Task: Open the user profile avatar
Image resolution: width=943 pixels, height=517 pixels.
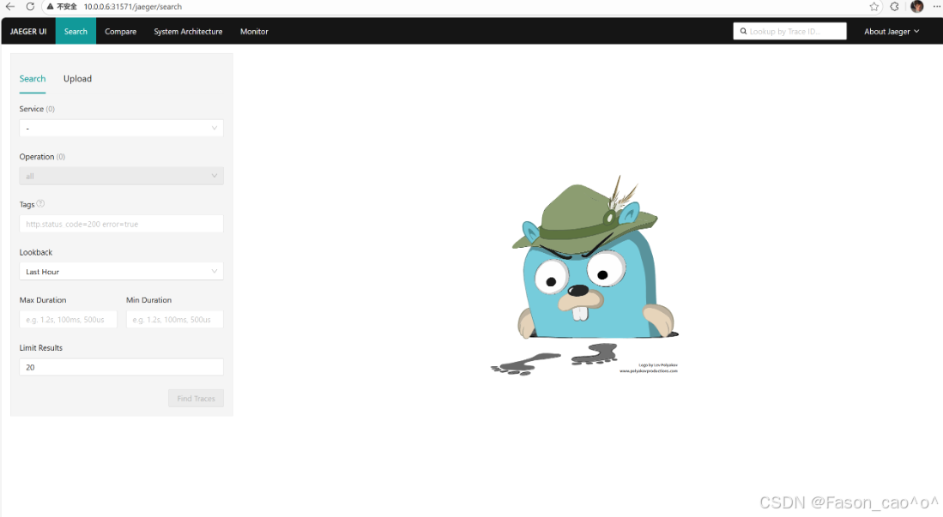Action: [916, 7]
